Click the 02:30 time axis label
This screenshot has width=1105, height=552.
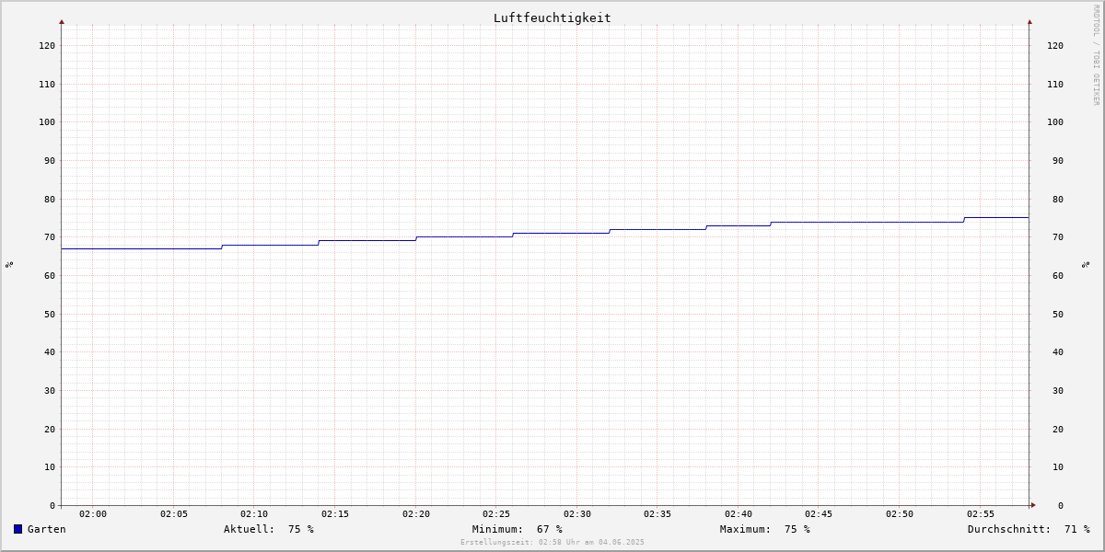point(577,514)
